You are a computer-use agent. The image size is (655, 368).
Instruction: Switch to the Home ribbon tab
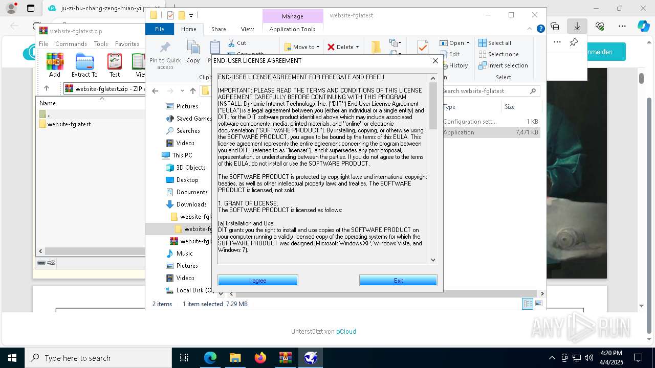coord(188,29)
